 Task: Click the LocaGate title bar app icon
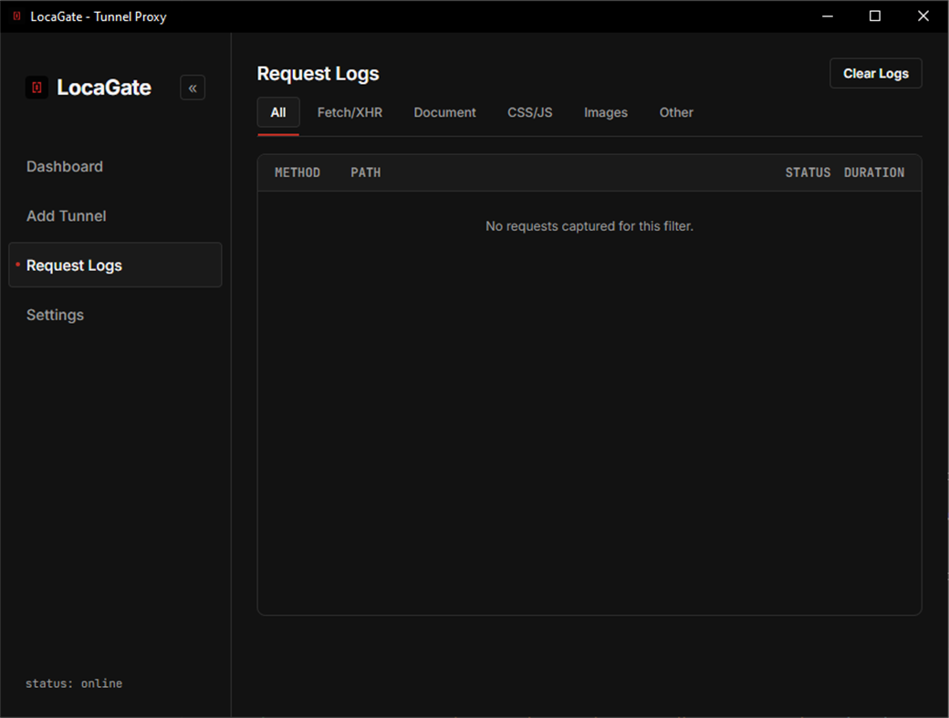[x=17, y=16]
